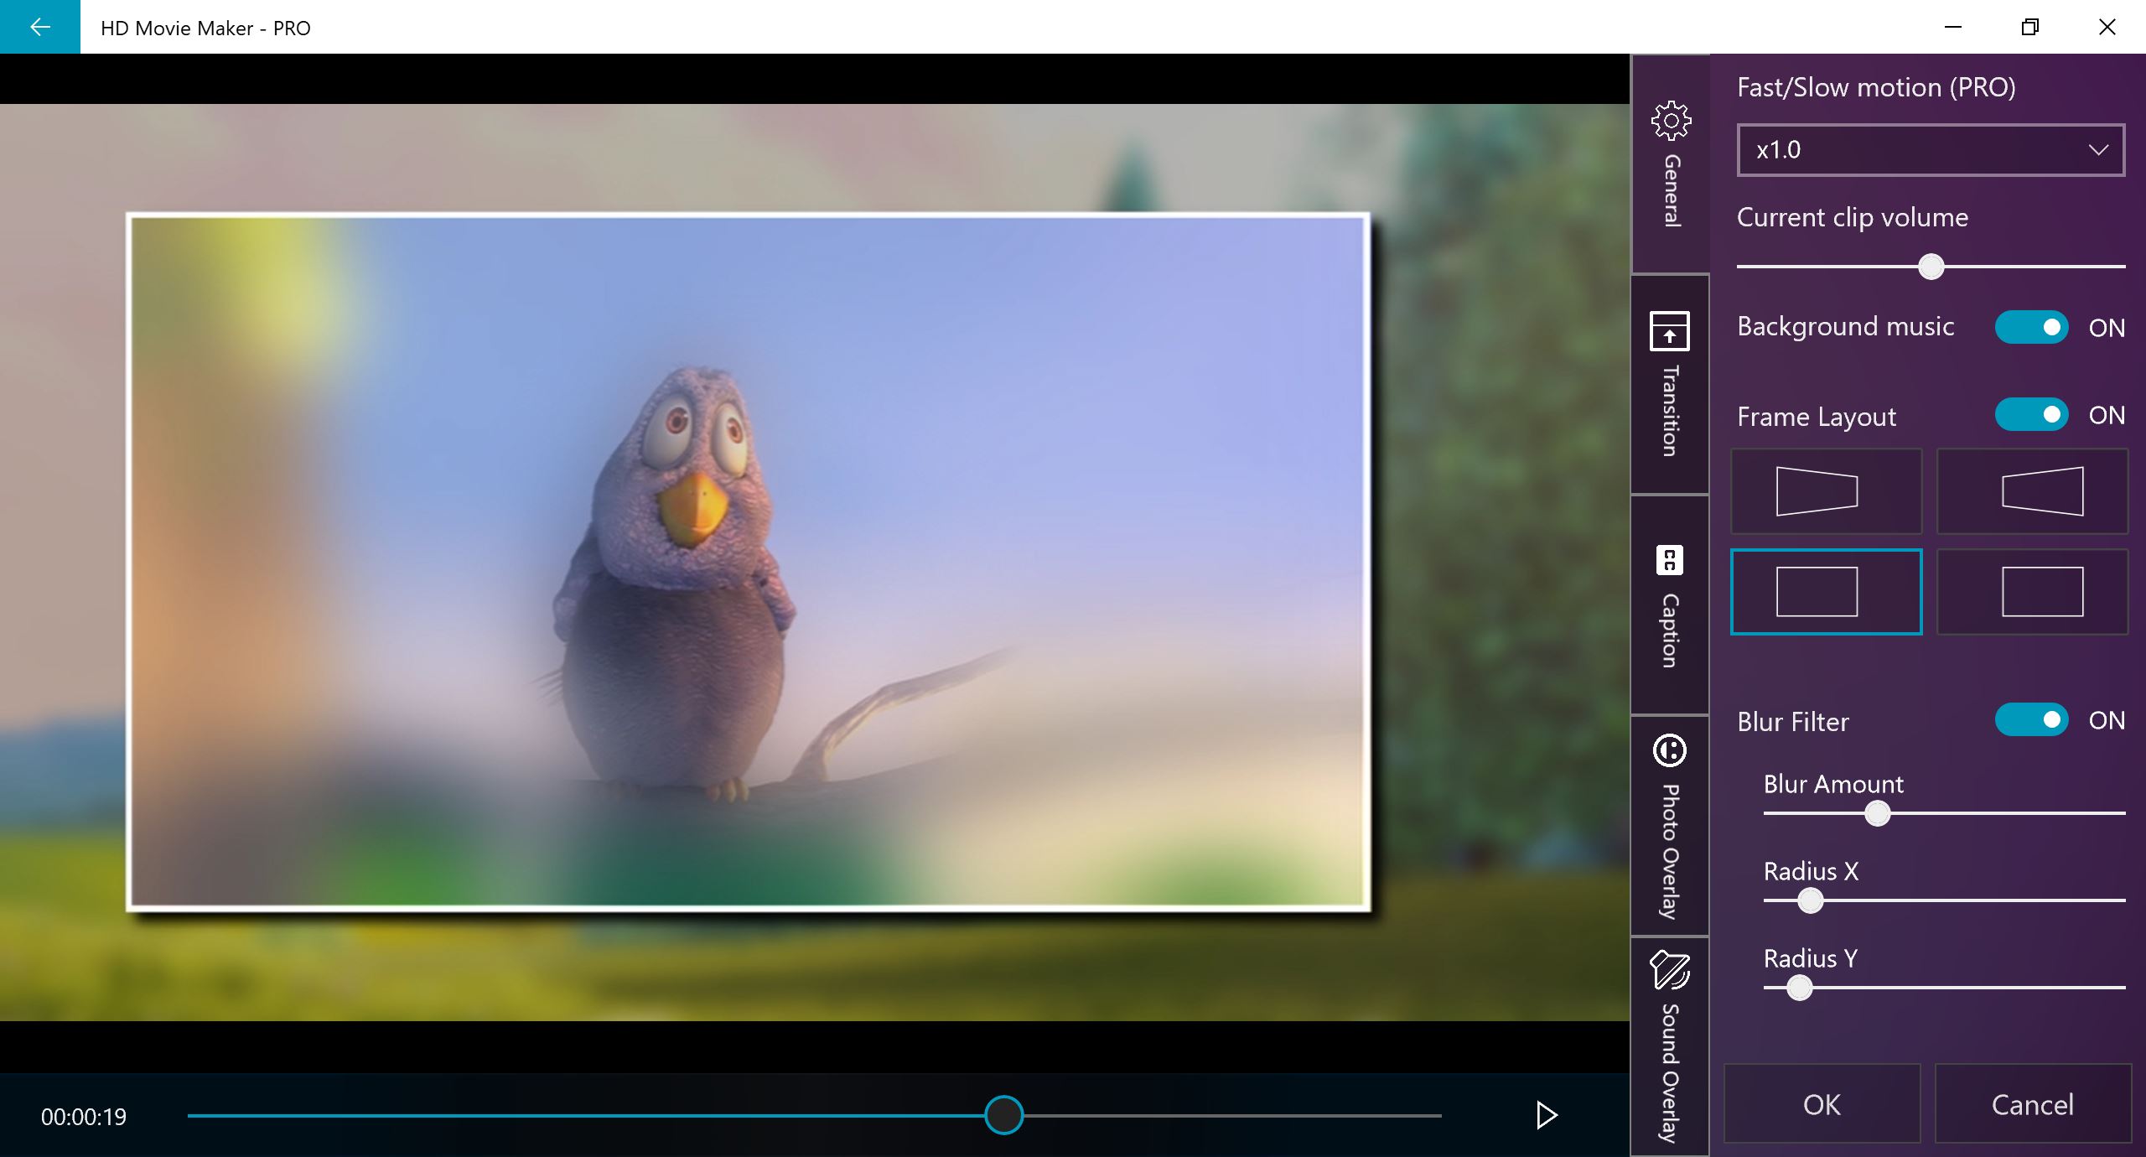The height and width of the screenshot is (1157, 2146).
Task: Restore down the application window
Action: [x=2029, y=27]
